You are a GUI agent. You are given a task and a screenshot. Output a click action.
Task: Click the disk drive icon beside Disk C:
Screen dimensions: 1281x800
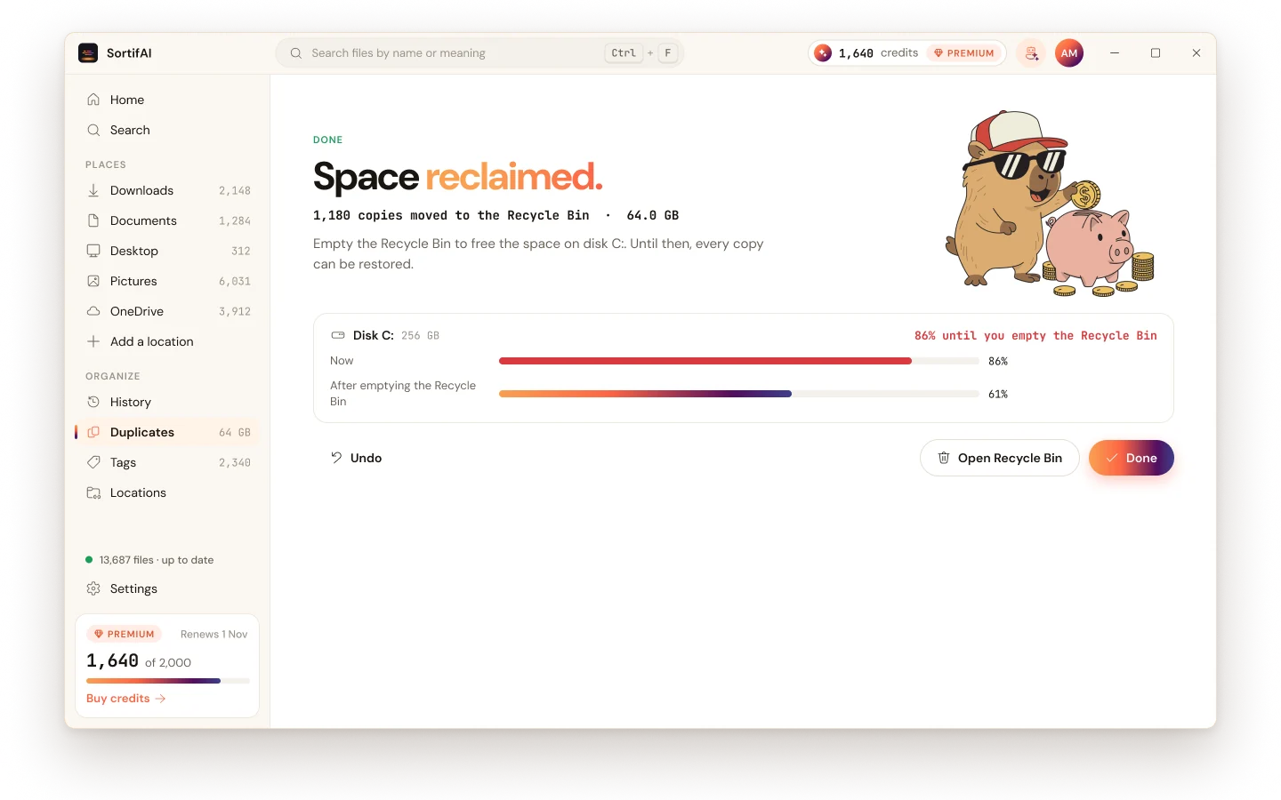pyautogui.click(x=338, y=335)
